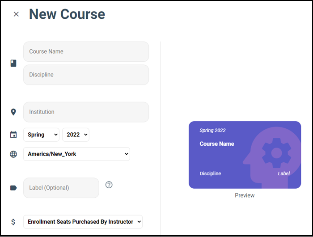Focus the Course Name field
Viewport: 313px width, 237px height.
86,52
